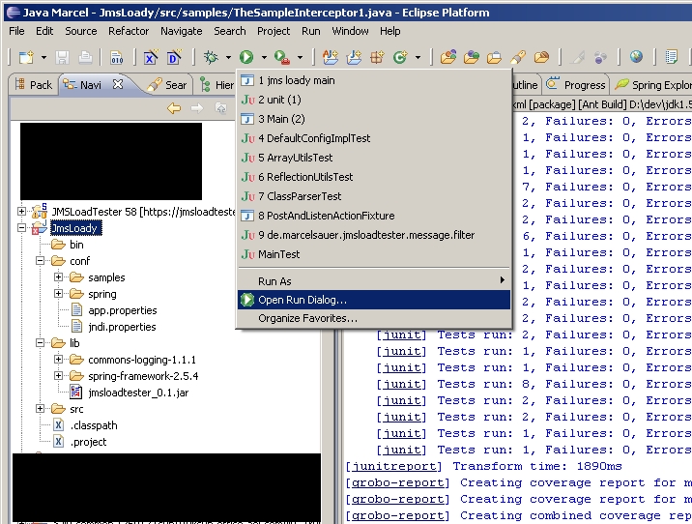Open the Run history dropdown arrow
Viewport: 692px width, 524px height.
click(264, 57)
